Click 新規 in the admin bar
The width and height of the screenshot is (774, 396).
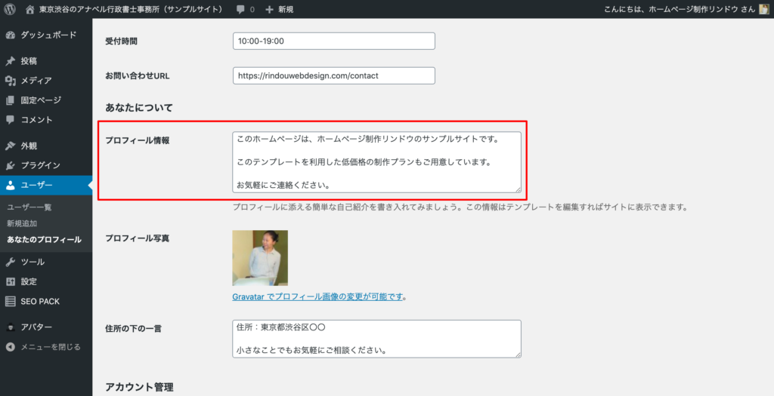[x=286, y=9]
